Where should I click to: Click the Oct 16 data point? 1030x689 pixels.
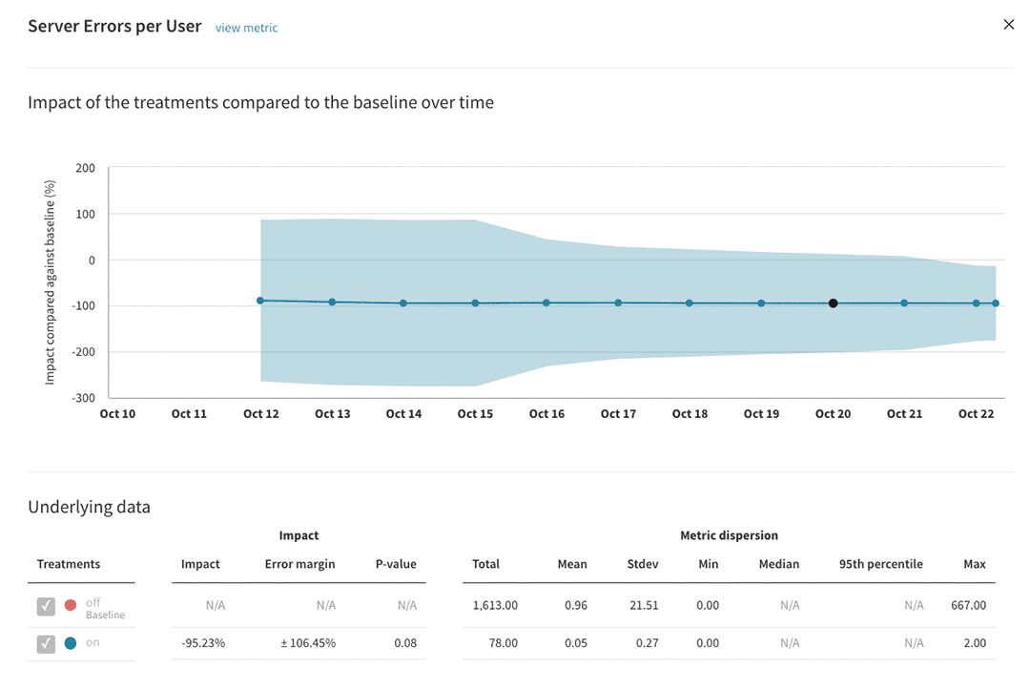click(546, 303)
